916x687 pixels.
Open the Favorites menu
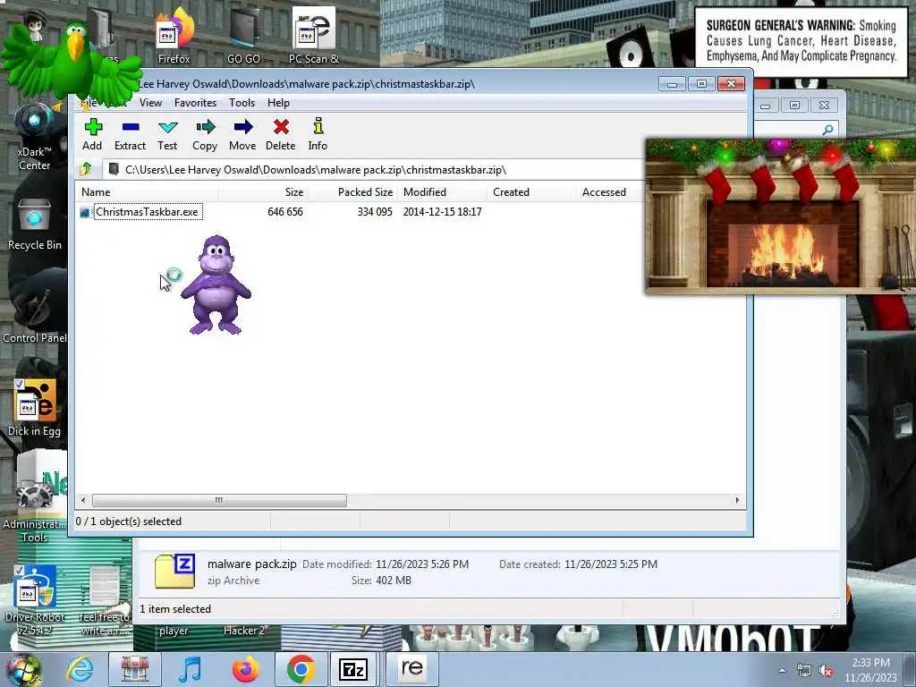[195, 103]
